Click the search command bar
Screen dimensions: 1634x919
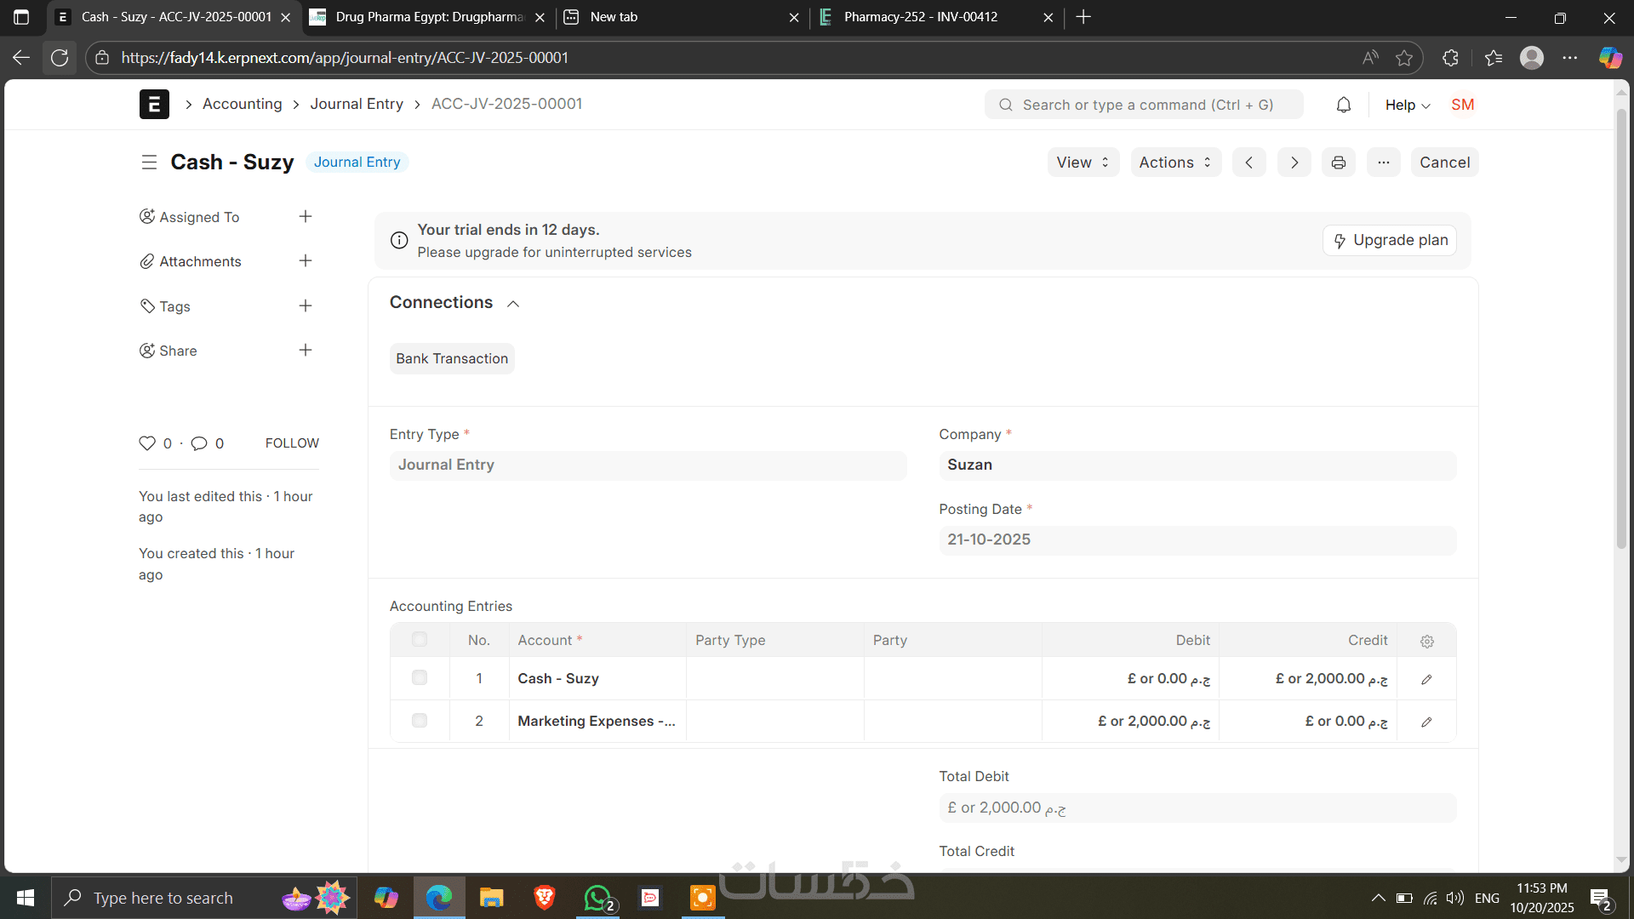(1143, 105)
